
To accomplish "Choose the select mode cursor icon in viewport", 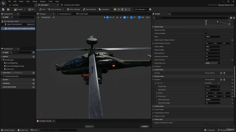I will [105, 17].
